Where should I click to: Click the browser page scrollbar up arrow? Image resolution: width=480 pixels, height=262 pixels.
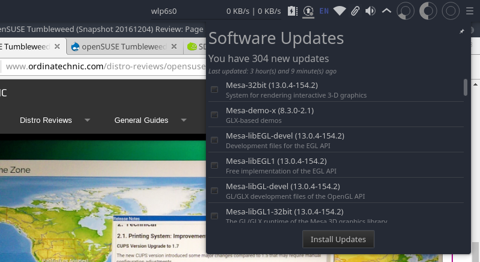pyautogui.click(x=475, y=84)
